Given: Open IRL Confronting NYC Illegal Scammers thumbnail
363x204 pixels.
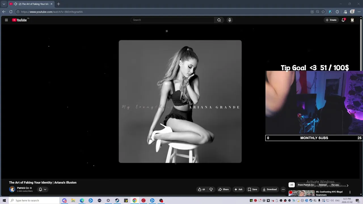Looking at the screenshot, I should click(301, 193).
